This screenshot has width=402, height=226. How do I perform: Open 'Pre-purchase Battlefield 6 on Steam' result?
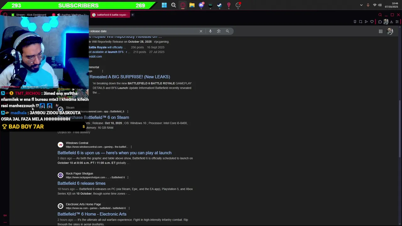click(x=93, y=117)
